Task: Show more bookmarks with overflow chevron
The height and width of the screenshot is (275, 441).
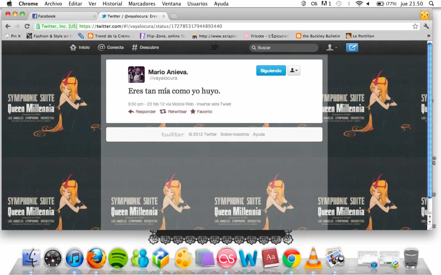Action: 429,36
